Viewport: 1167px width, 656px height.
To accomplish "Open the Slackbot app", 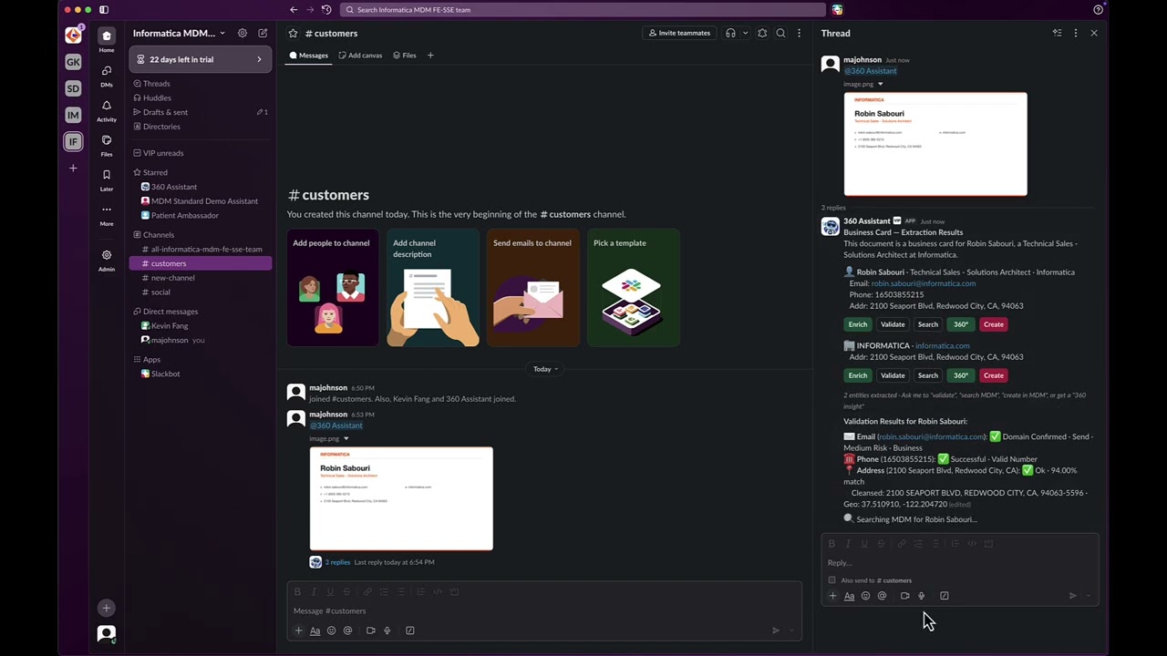I will (x=201, y=374).
